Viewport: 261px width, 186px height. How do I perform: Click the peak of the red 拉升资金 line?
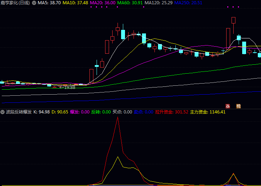(118, 117)
